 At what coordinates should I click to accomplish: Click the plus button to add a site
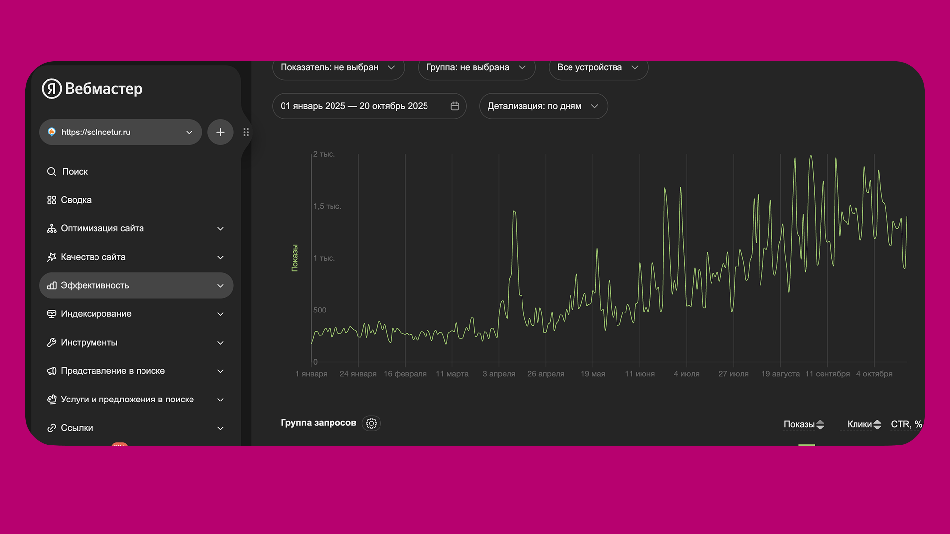tap(220, 132)
